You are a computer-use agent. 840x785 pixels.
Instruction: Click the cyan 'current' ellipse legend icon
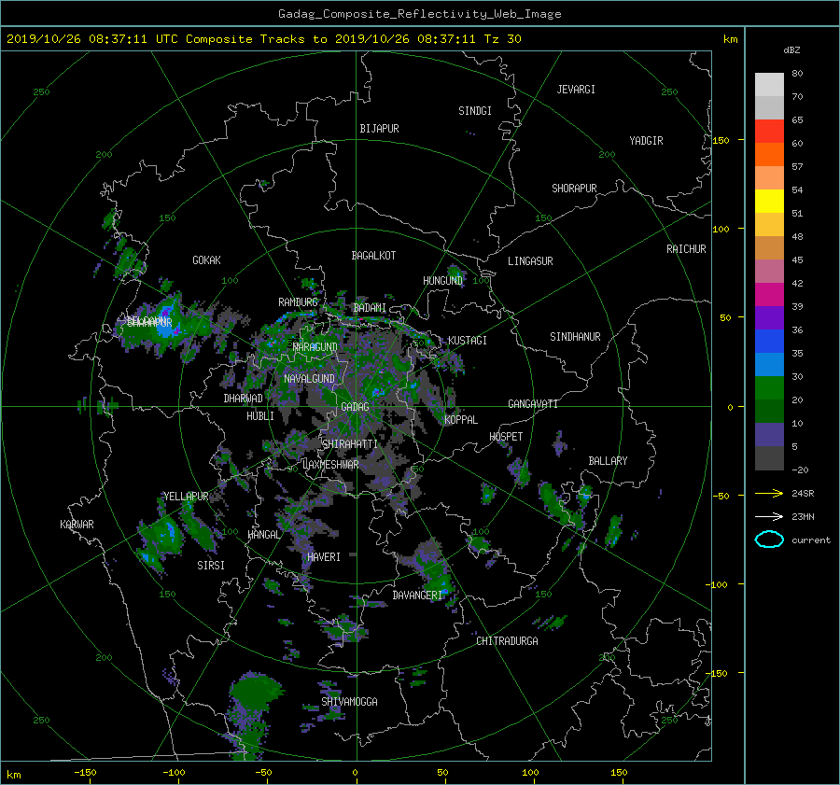(x=769, y=540)
